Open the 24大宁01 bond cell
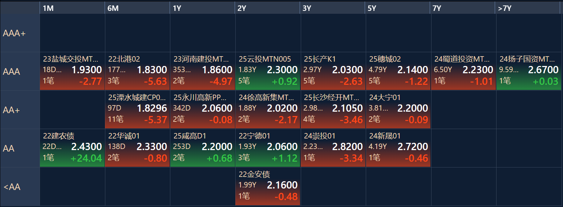 (398, 110)
